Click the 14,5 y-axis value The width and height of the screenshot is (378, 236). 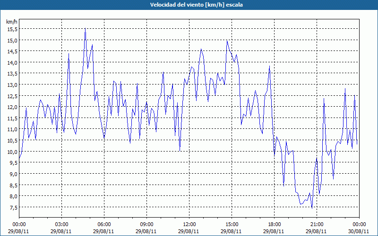[x=13, y=51]
